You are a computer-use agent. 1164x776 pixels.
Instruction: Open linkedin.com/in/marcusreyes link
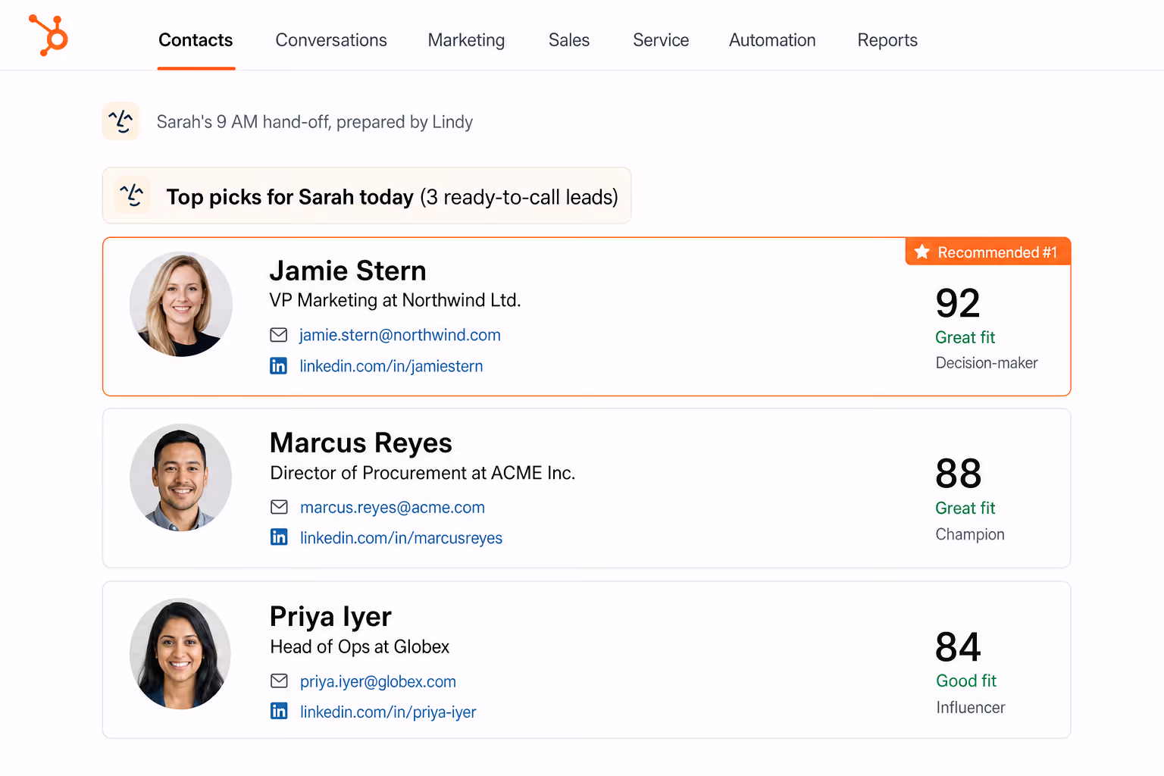pyautogui.click(x=402, y=538)
